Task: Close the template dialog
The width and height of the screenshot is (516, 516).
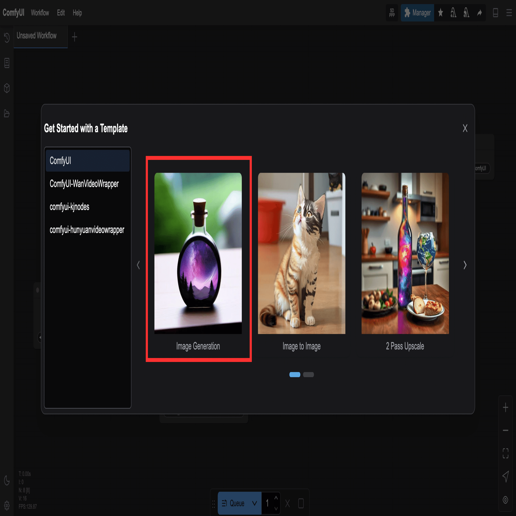Action: point(465,128)
